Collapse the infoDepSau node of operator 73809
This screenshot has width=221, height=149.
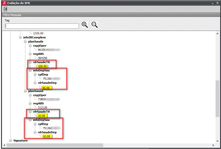30,120
